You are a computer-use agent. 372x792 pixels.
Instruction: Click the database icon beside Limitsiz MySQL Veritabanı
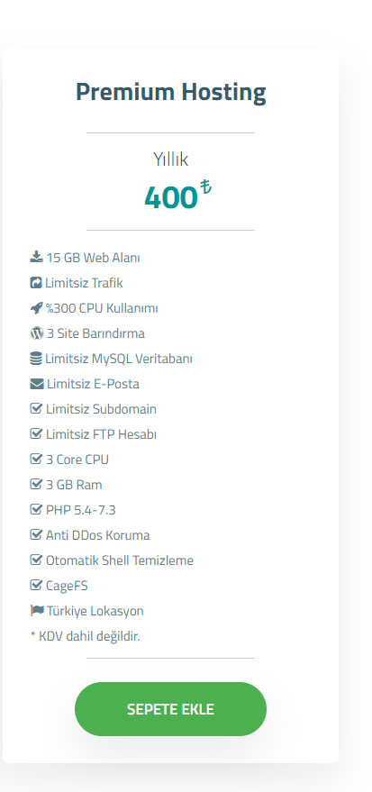(x=35, y=359)
